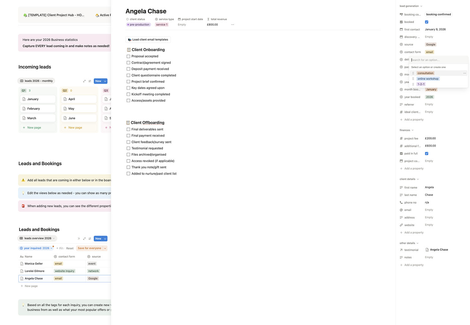Click Load client email templates button

(148, 39)
